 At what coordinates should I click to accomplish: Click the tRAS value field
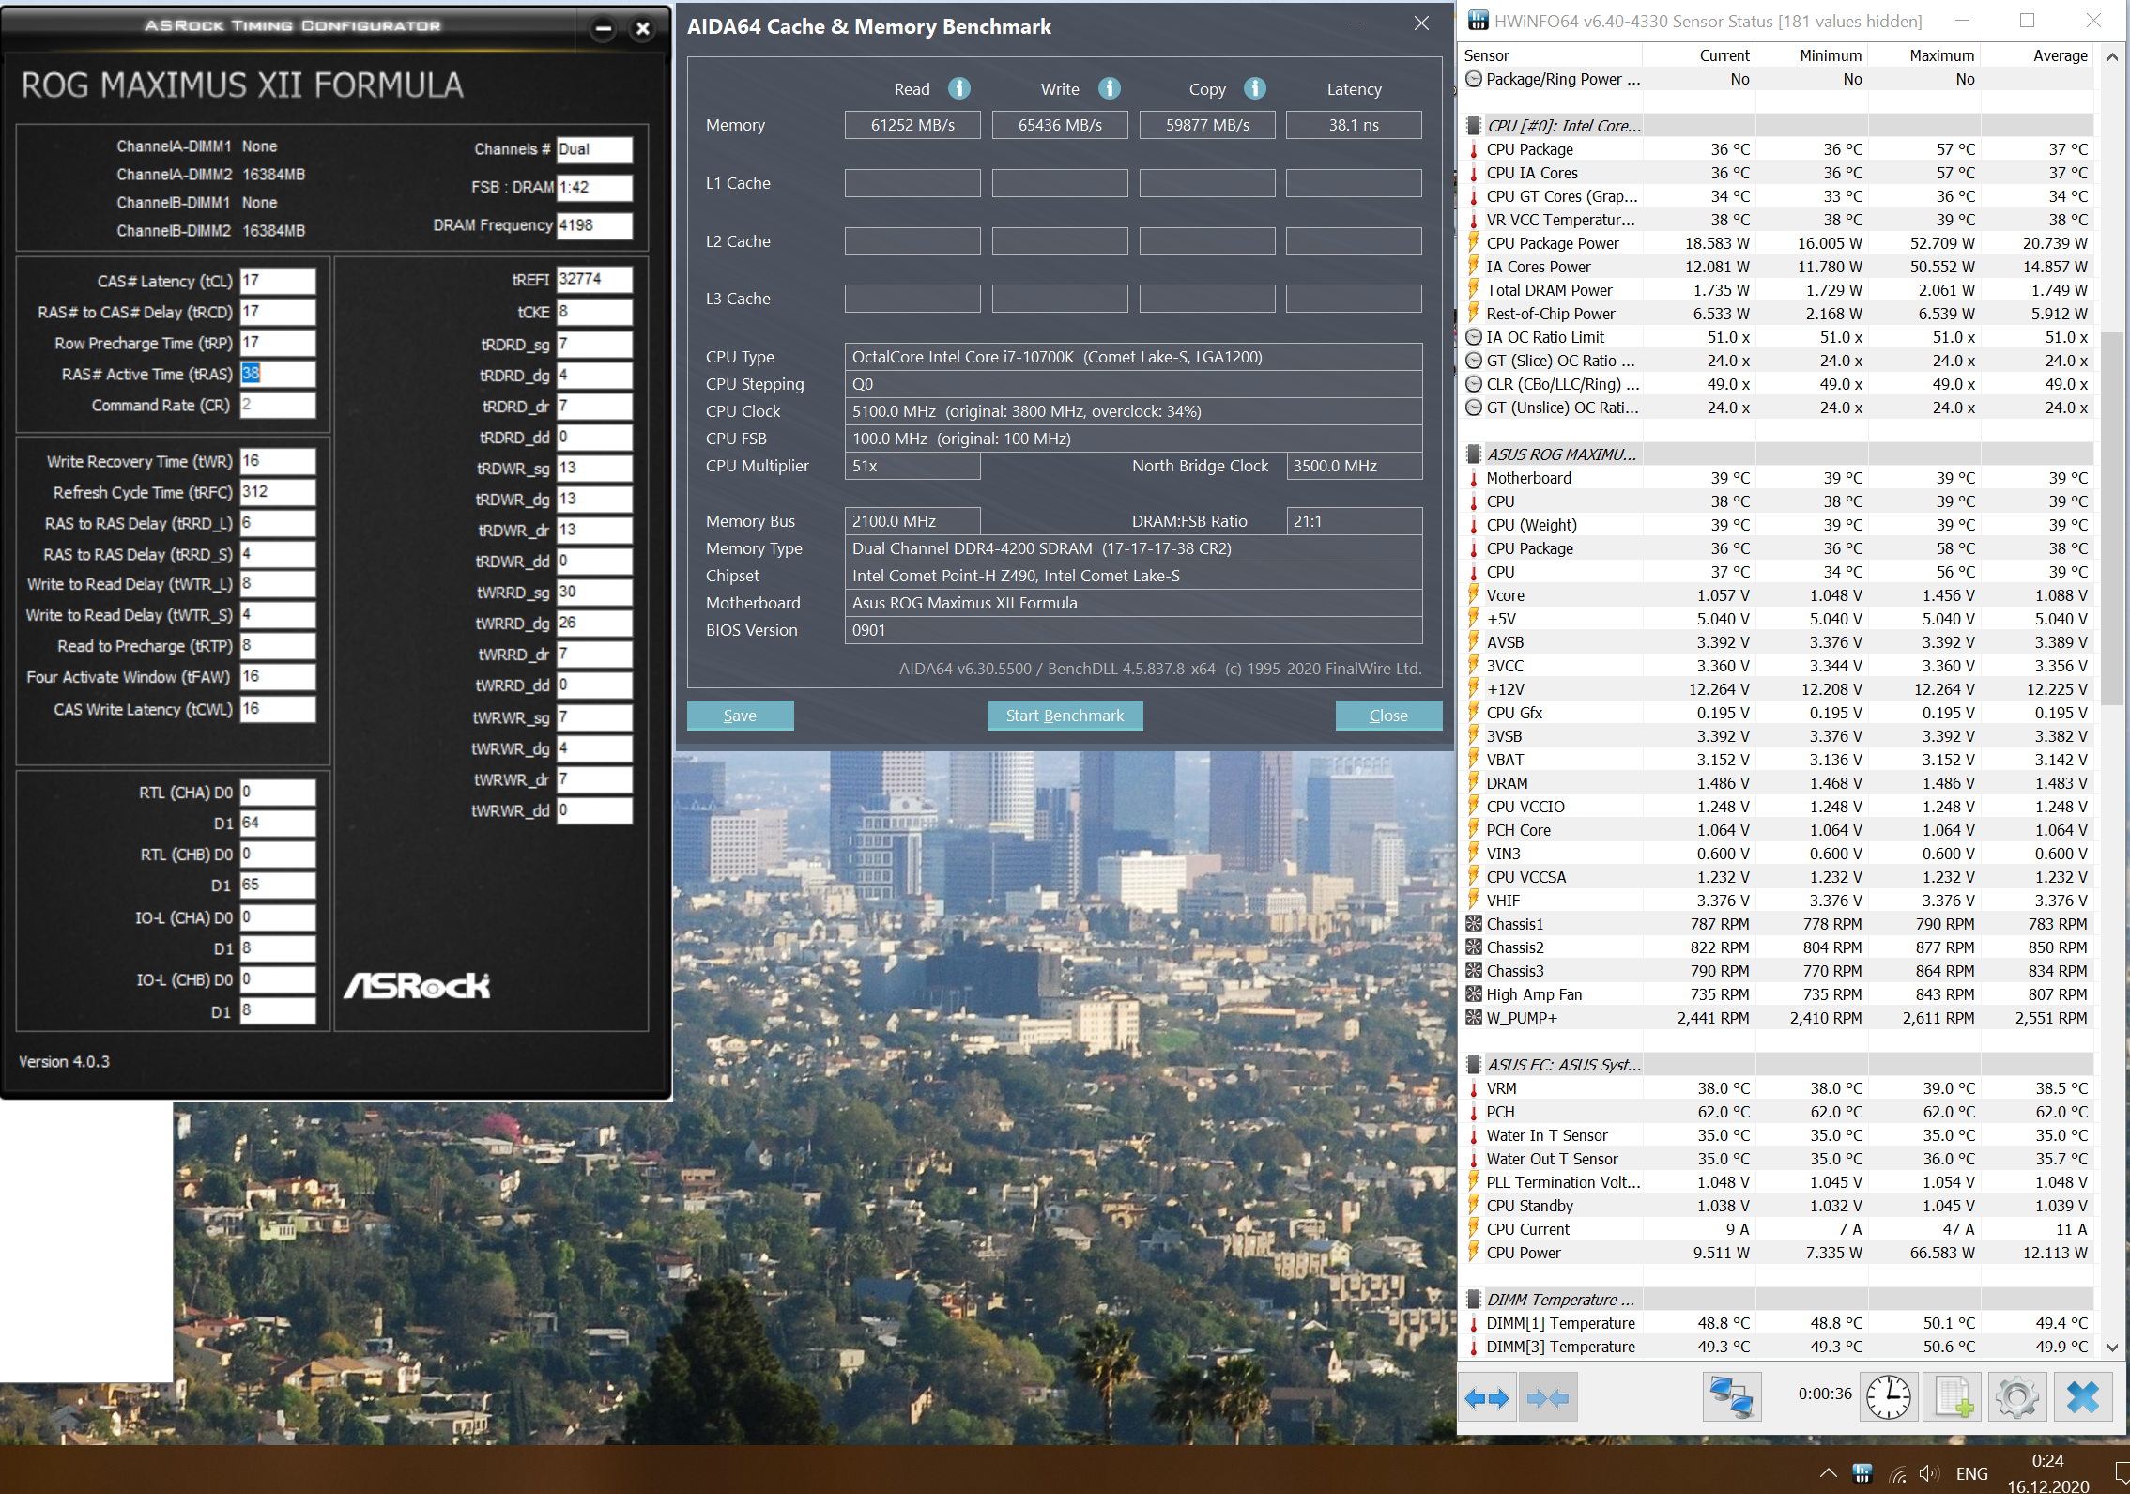(x=277, y=374)
